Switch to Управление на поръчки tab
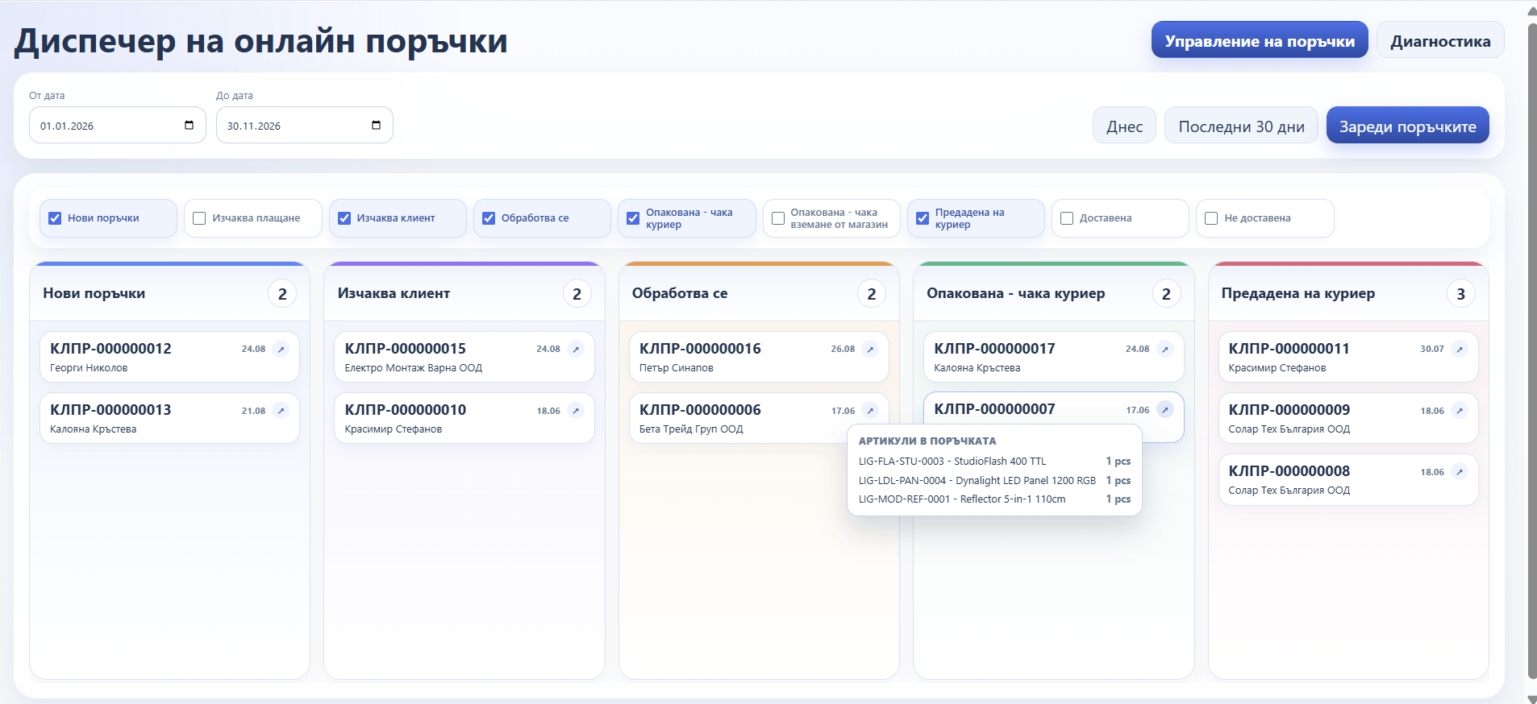Image resolution: width=1537 pixels, height=704 pixels. coord(1260,39)
